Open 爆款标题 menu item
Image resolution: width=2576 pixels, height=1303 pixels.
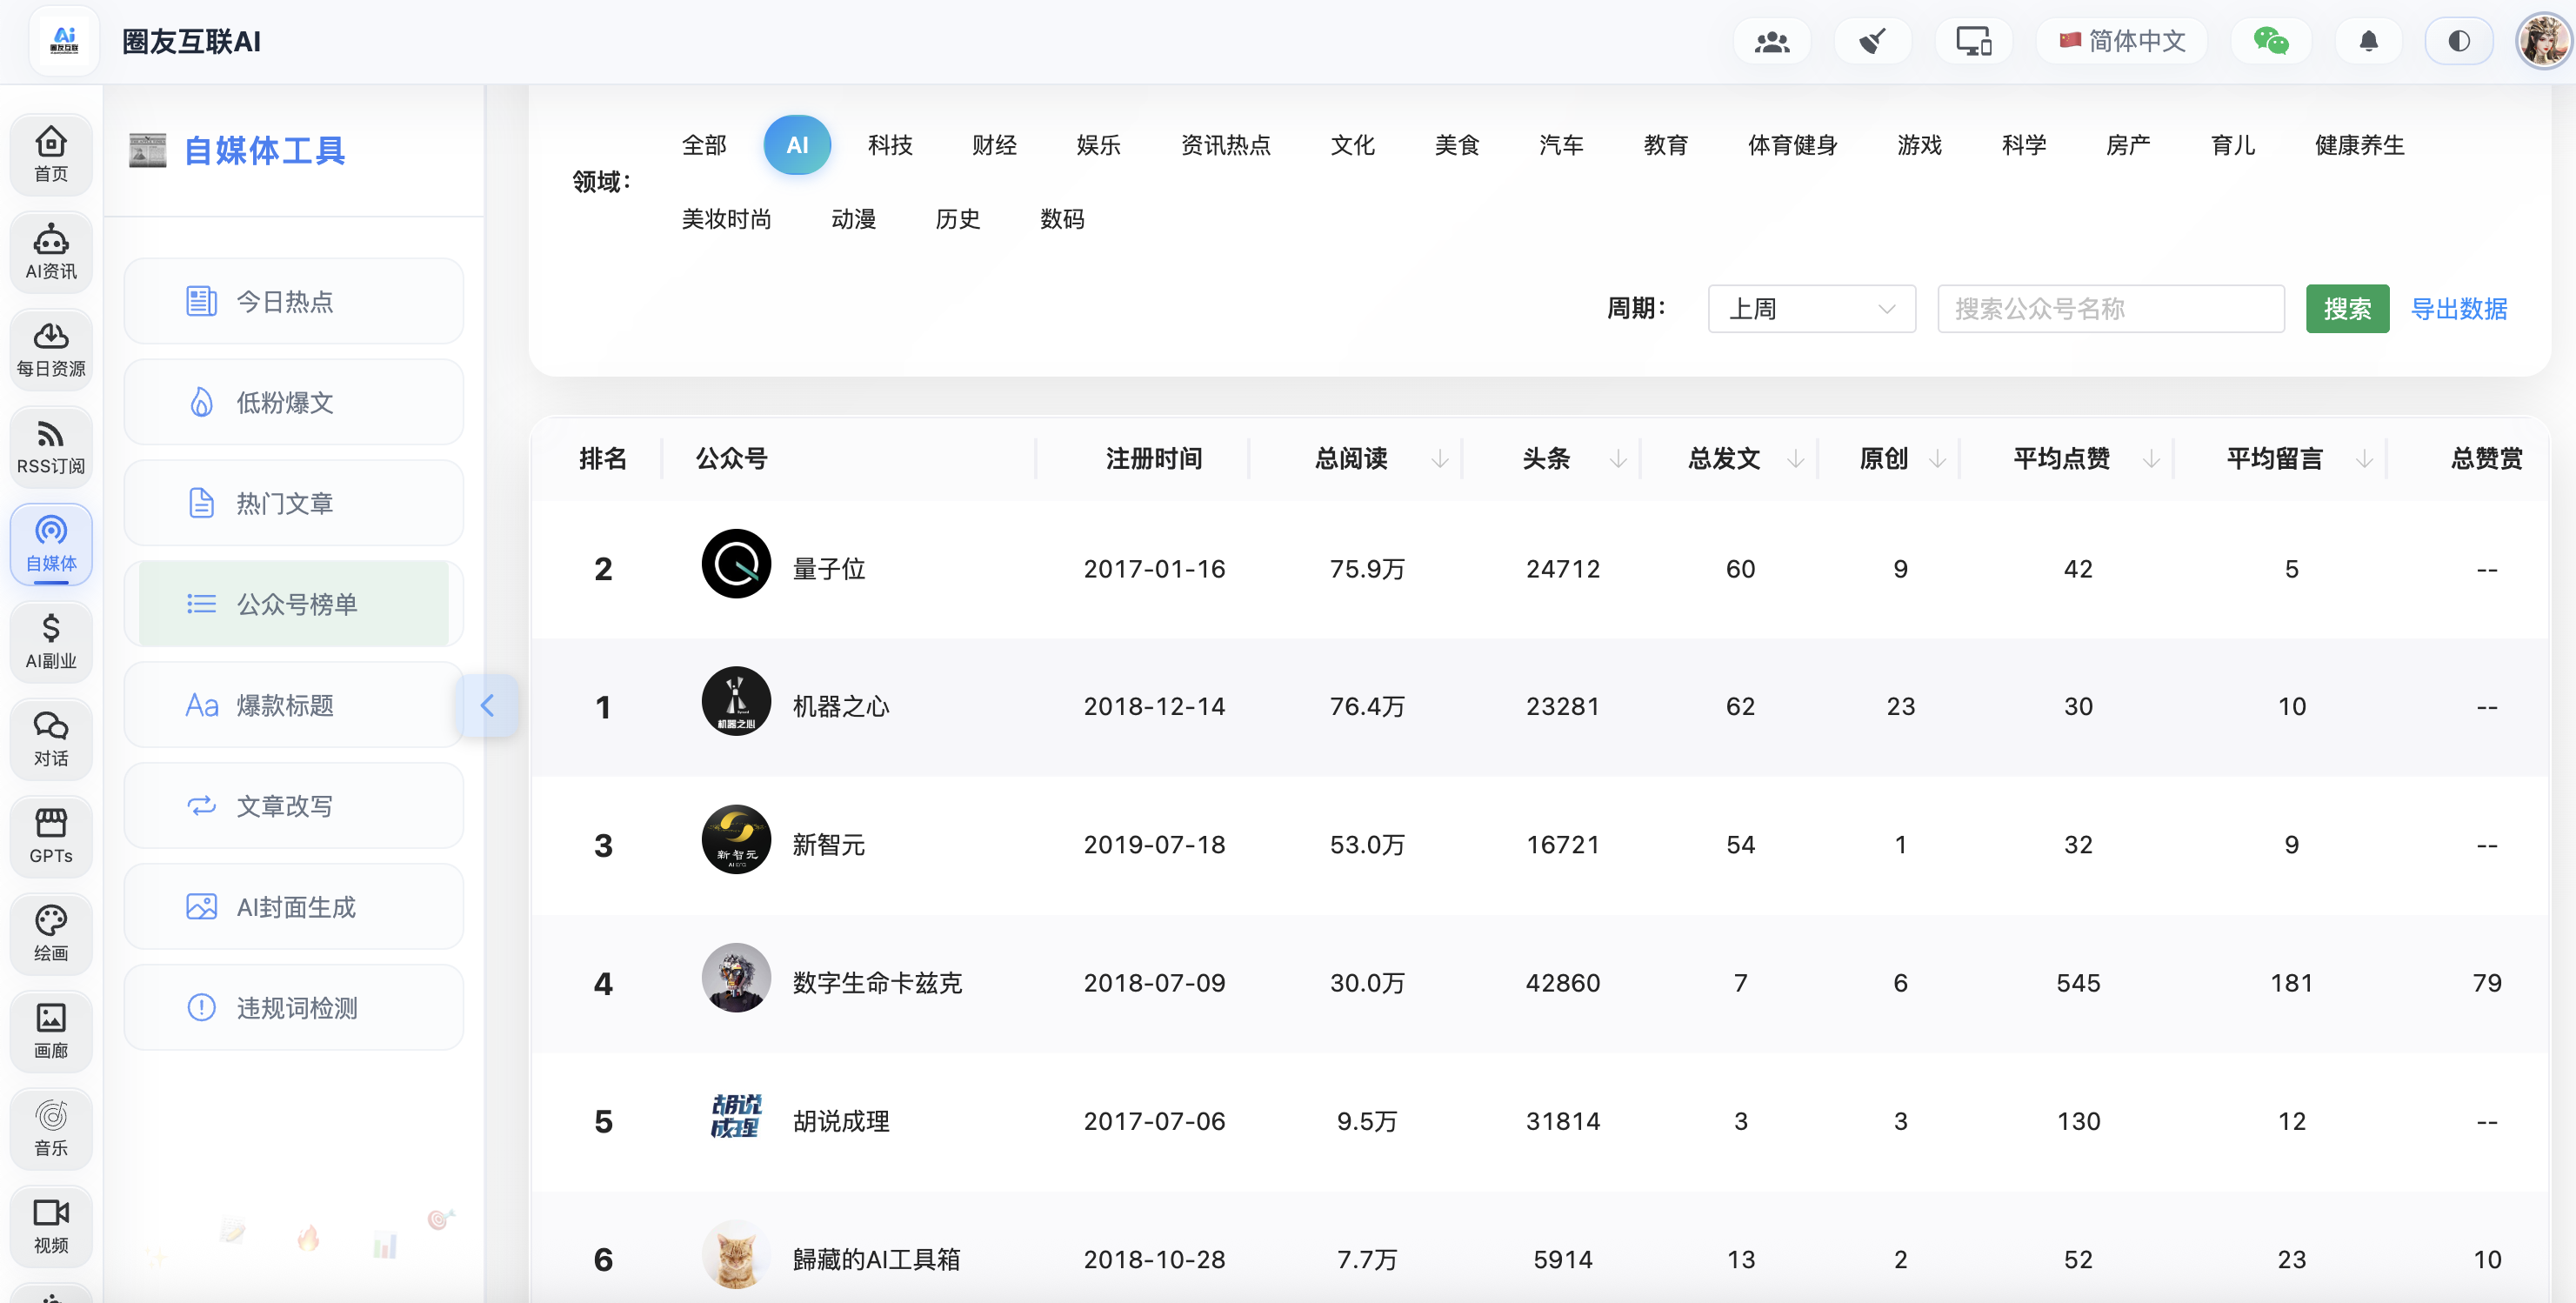[x=294, y=705]
